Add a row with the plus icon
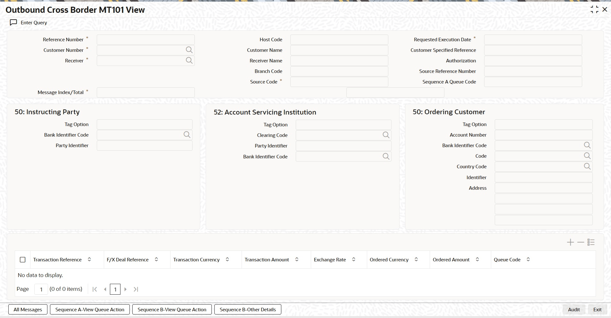This screenshot has height=318, width=611. click(x=570, y=242)
